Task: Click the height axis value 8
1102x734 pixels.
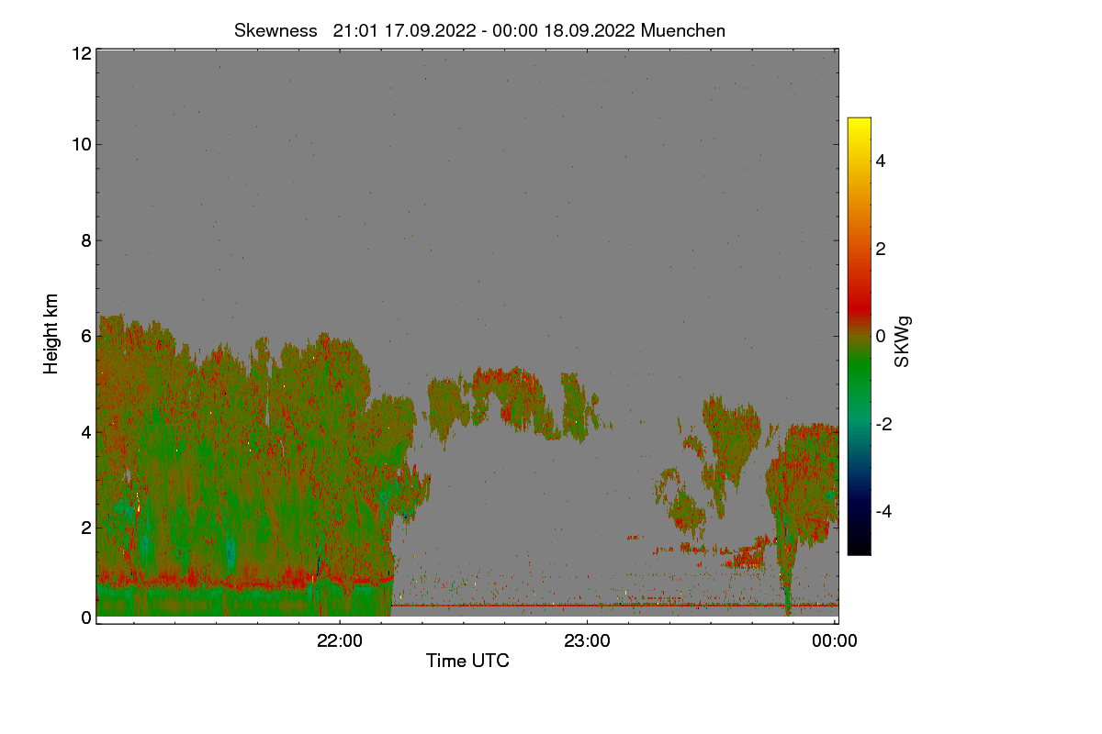Action: (x=85, y=240)
